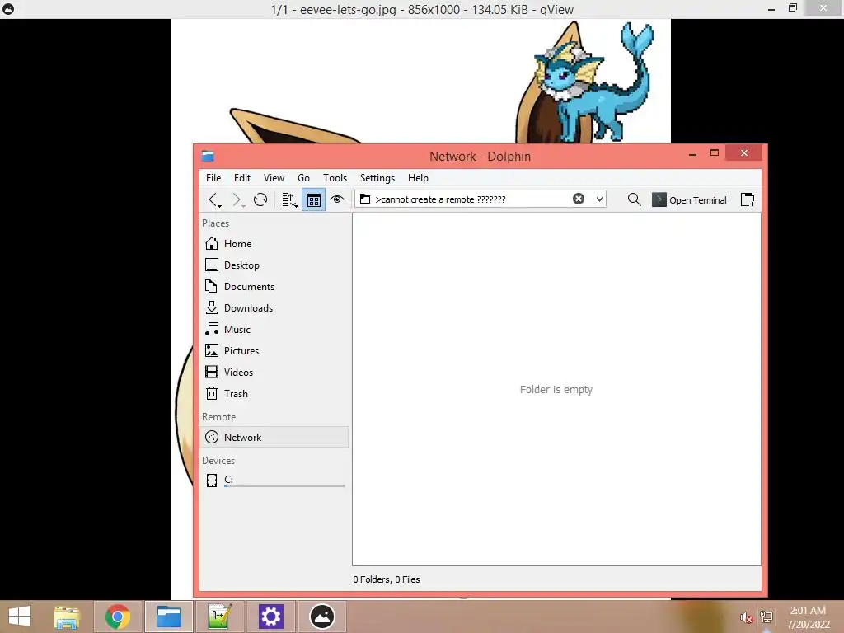This screenshot has width=844, height=633.
Task: Select Videos in Places panel
Action: tap(274, 373)
